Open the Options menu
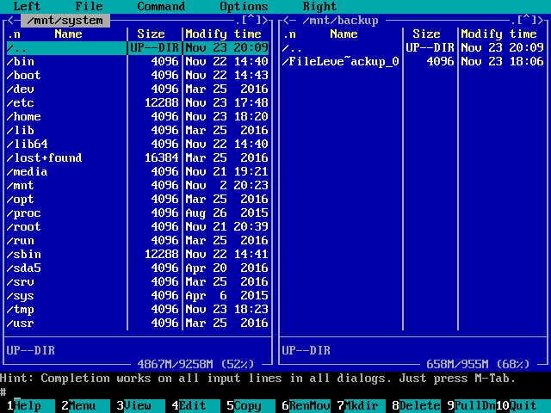The height and width of the screenshot is (413, 551). tap(244, 6)
